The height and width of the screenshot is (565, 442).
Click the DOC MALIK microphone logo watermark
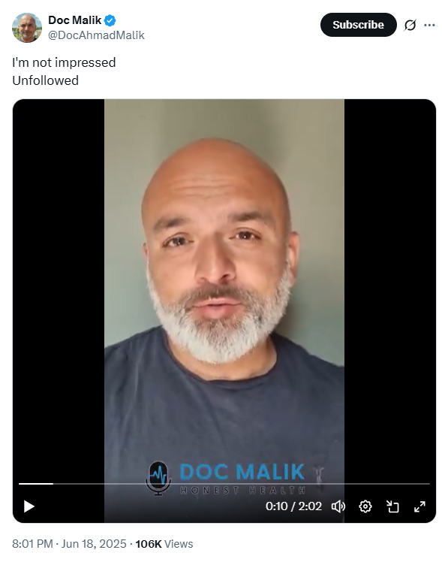click(x=226, y=478)
